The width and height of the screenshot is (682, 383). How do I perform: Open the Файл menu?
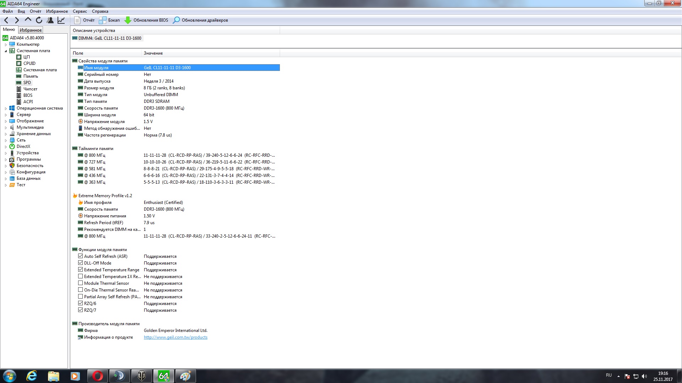coord(7,11)
